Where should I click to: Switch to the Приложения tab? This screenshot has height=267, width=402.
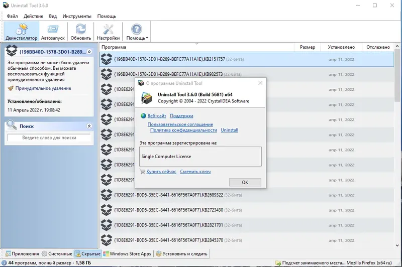[22, 254]
